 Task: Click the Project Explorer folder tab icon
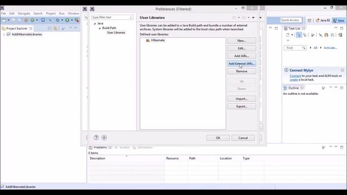4,28
